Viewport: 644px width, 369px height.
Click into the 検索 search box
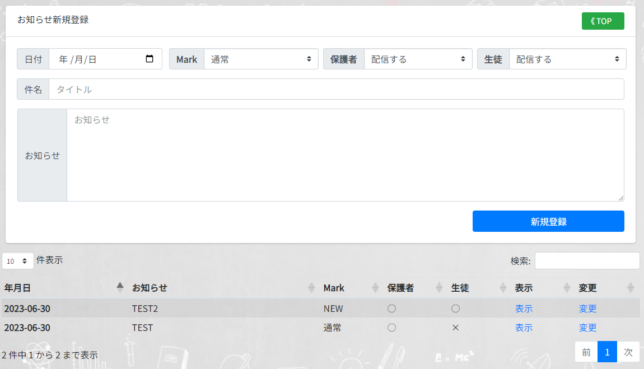587,261
